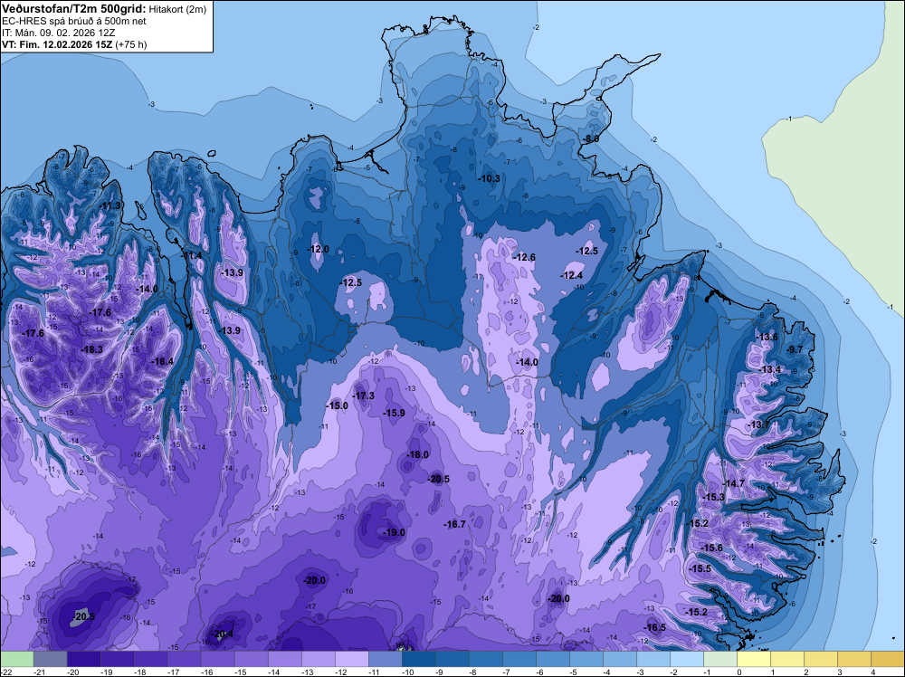This screenshot has width=905, height=677.
Task: Select the legend swatch labeled 0
Action: pos(753,659)
